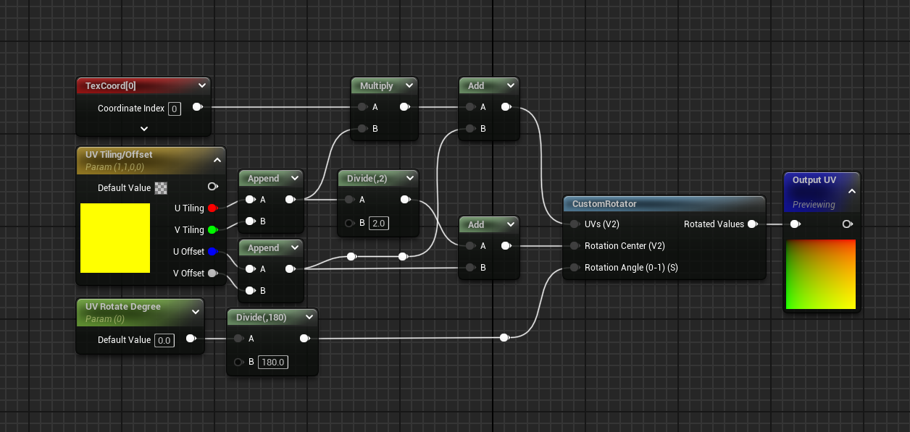The width and height of the screenshot is (910, 432).
Task: Select the UV Tiling/Offset node title
Action: (119, 155)
